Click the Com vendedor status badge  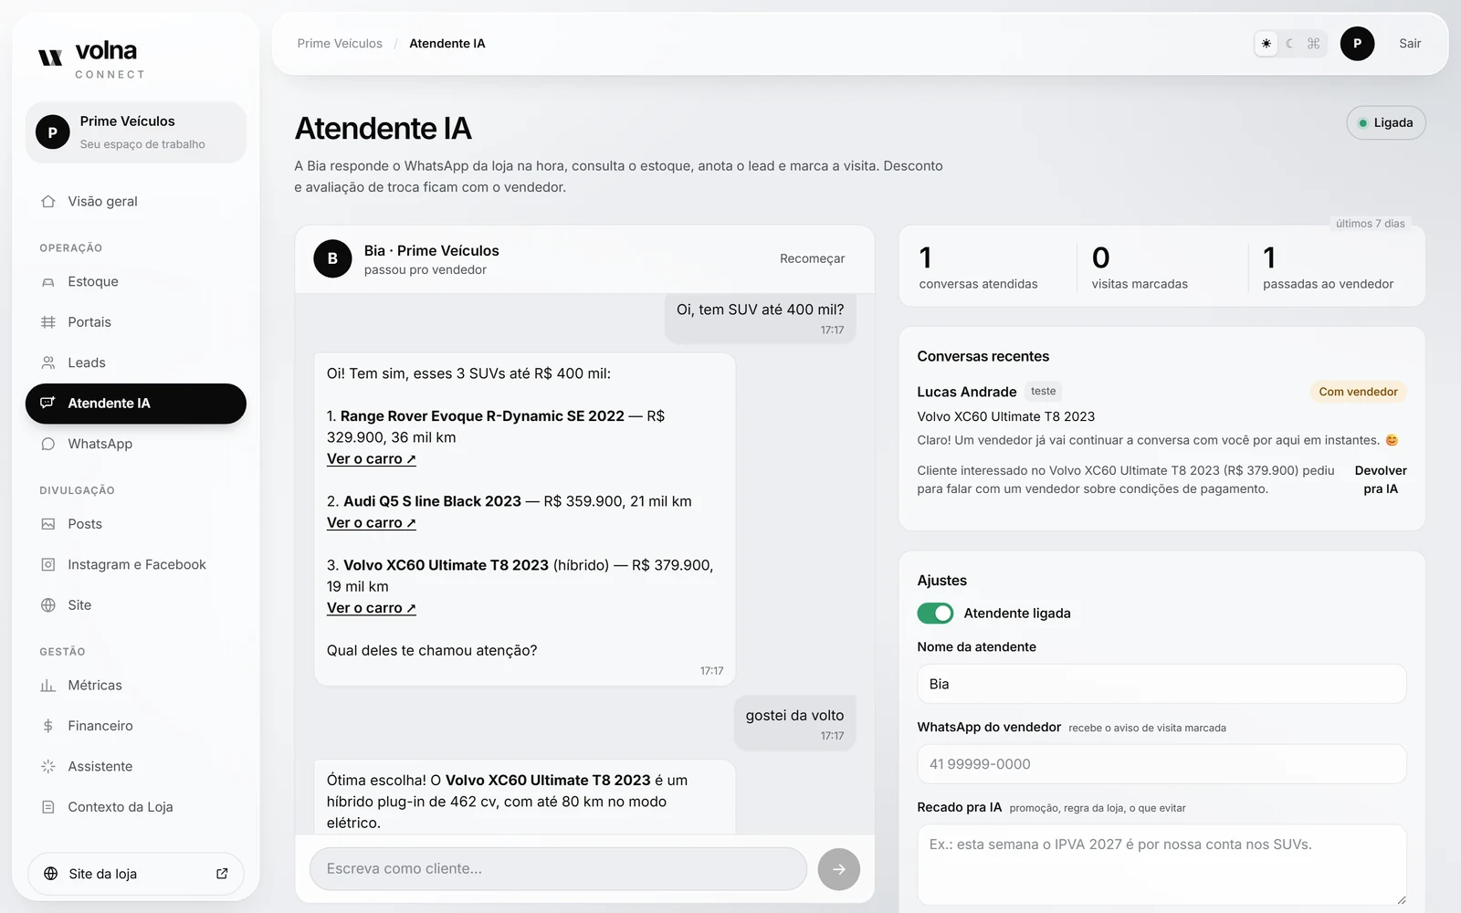pyautogui.click(x=1358, y=392)
